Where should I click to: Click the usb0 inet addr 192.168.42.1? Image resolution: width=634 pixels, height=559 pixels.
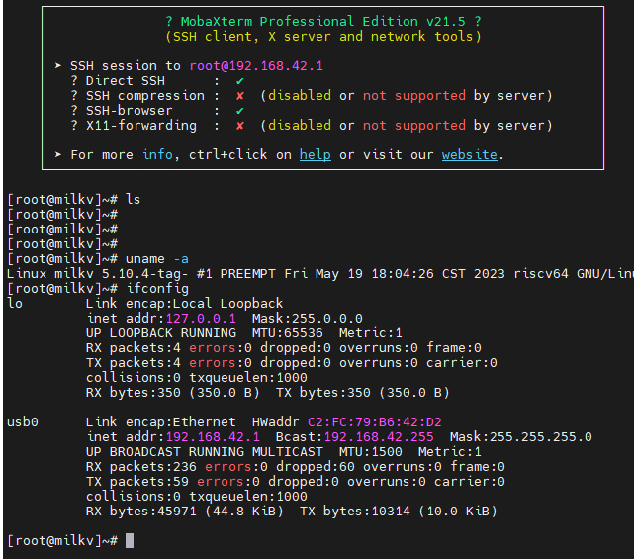click(x=213, y=437)
